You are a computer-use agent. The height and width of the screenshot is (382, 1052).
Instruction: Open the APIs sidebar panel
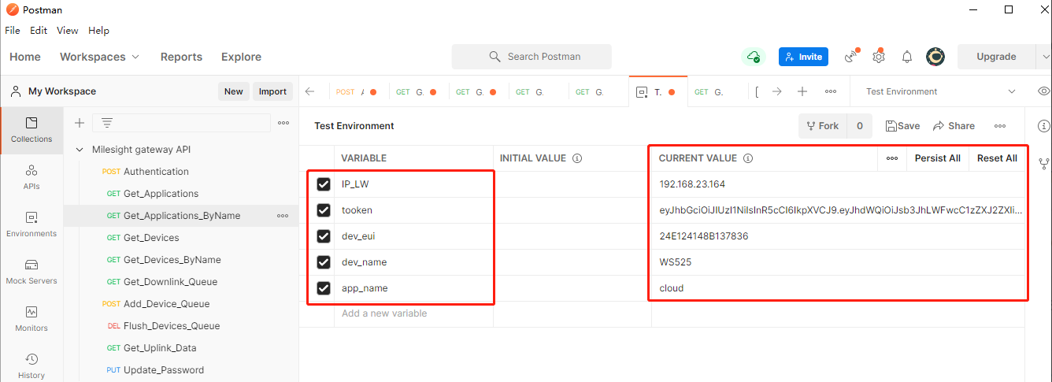tap(31, 178)
